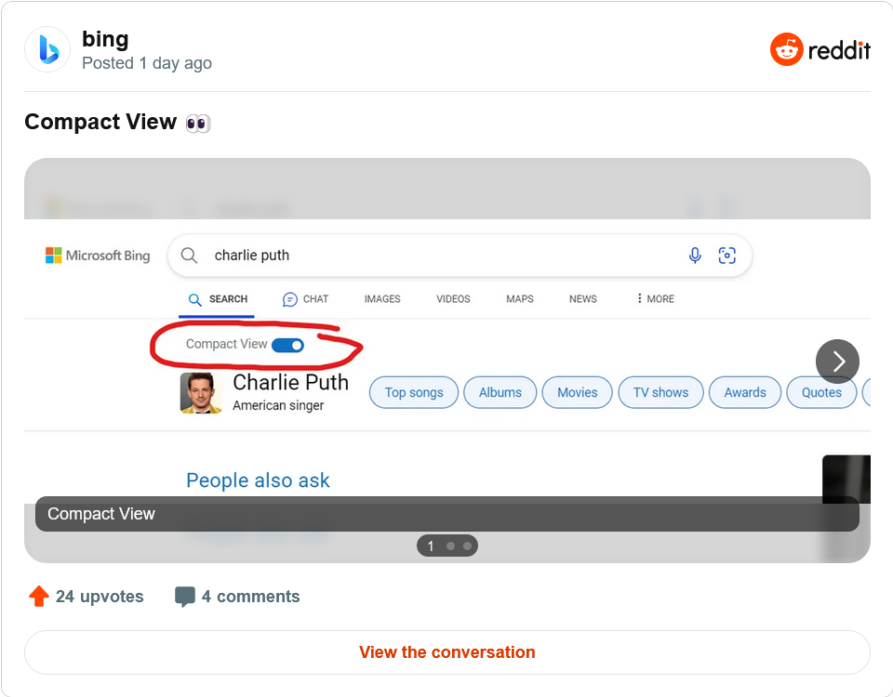Click the Awards chip
This screenshot has width=893, height=697.
pos(745,392)
